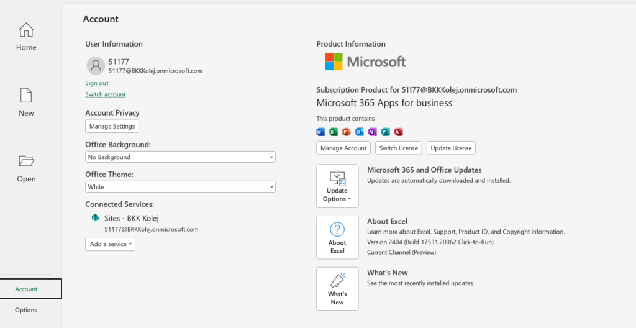Screen dimensions: 636x328
Task: Click the Switch License button
Action: pyautogui.click(x=398, y=148)
